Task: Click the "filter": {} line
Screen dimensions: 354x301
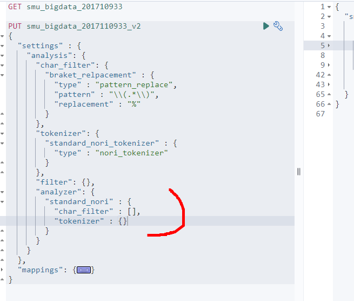Action: coord(65,182)
